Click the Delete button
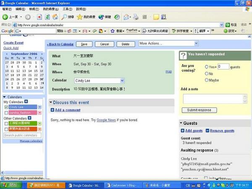Viewport: 252px width, 189px height. 126,44
